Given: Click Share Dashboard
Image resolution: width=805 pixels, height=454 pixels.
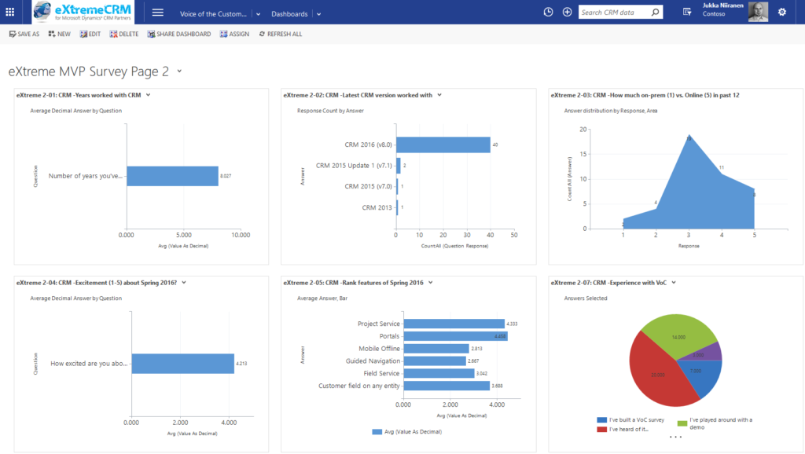Looking at the screenshot, I should point(179,34).
